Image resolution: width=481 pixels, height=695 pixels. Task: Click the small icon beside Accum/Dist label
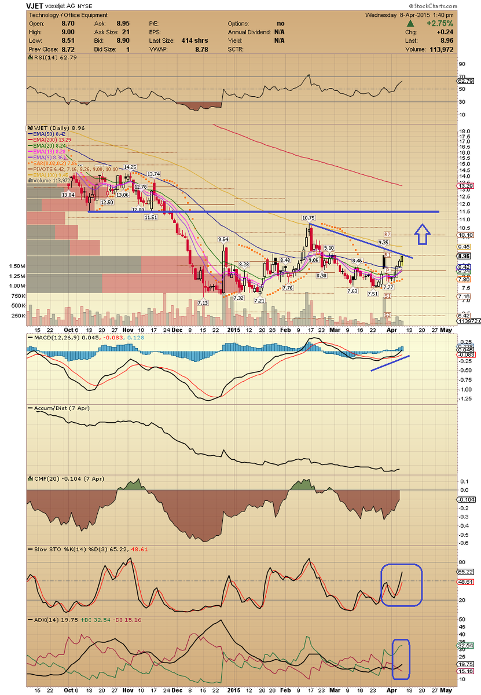pos(29,408)
